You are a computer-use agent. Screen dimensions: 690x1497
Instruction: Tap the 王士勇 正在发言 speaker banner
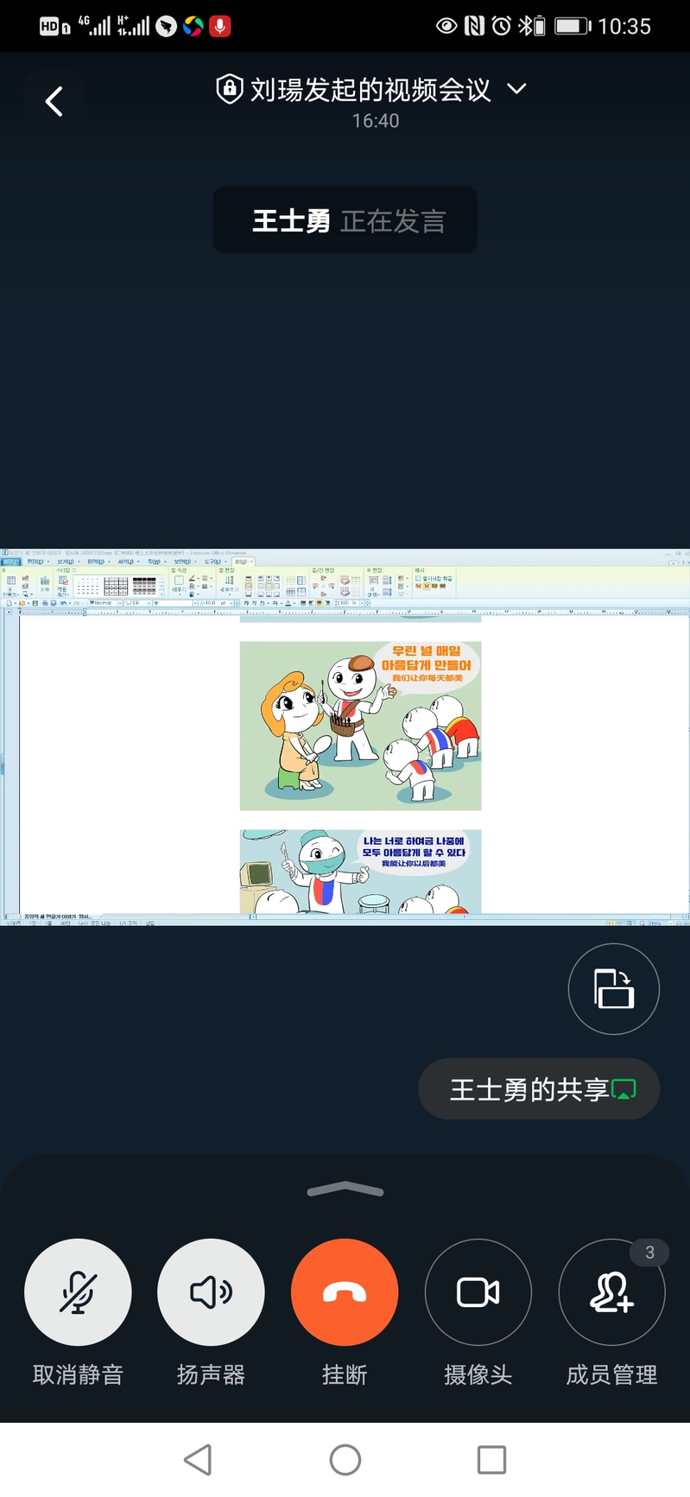pyautogui.click(x=345, y=220)
